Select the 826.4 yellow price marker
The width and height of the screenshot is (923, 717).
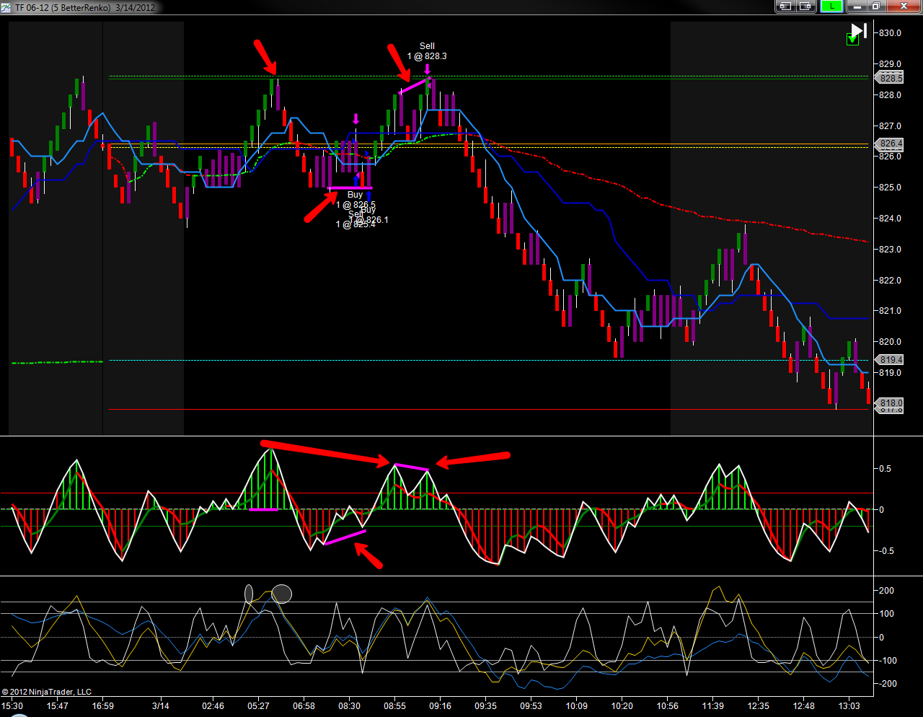[891, 144]
